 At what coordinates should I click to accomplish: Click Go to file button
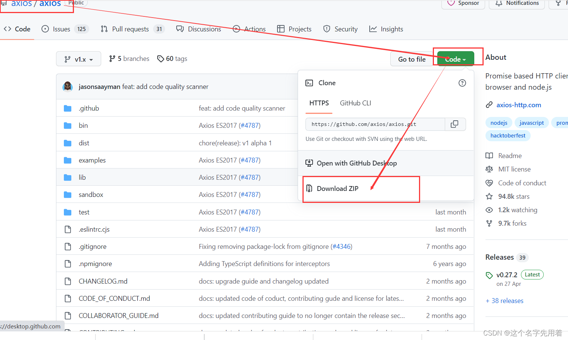point(412,59)
